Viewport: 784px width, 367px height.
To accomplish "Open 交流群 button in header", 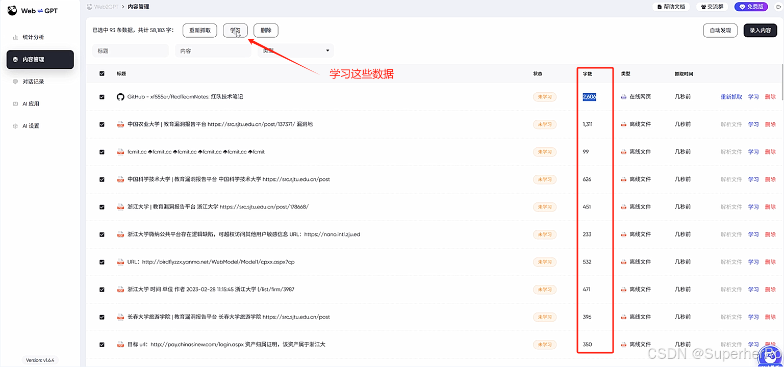I will click(x=712, y=7).
